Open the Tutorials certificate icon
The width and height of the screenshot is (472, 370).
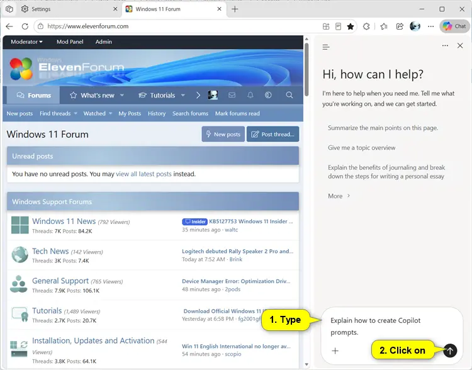20,314
